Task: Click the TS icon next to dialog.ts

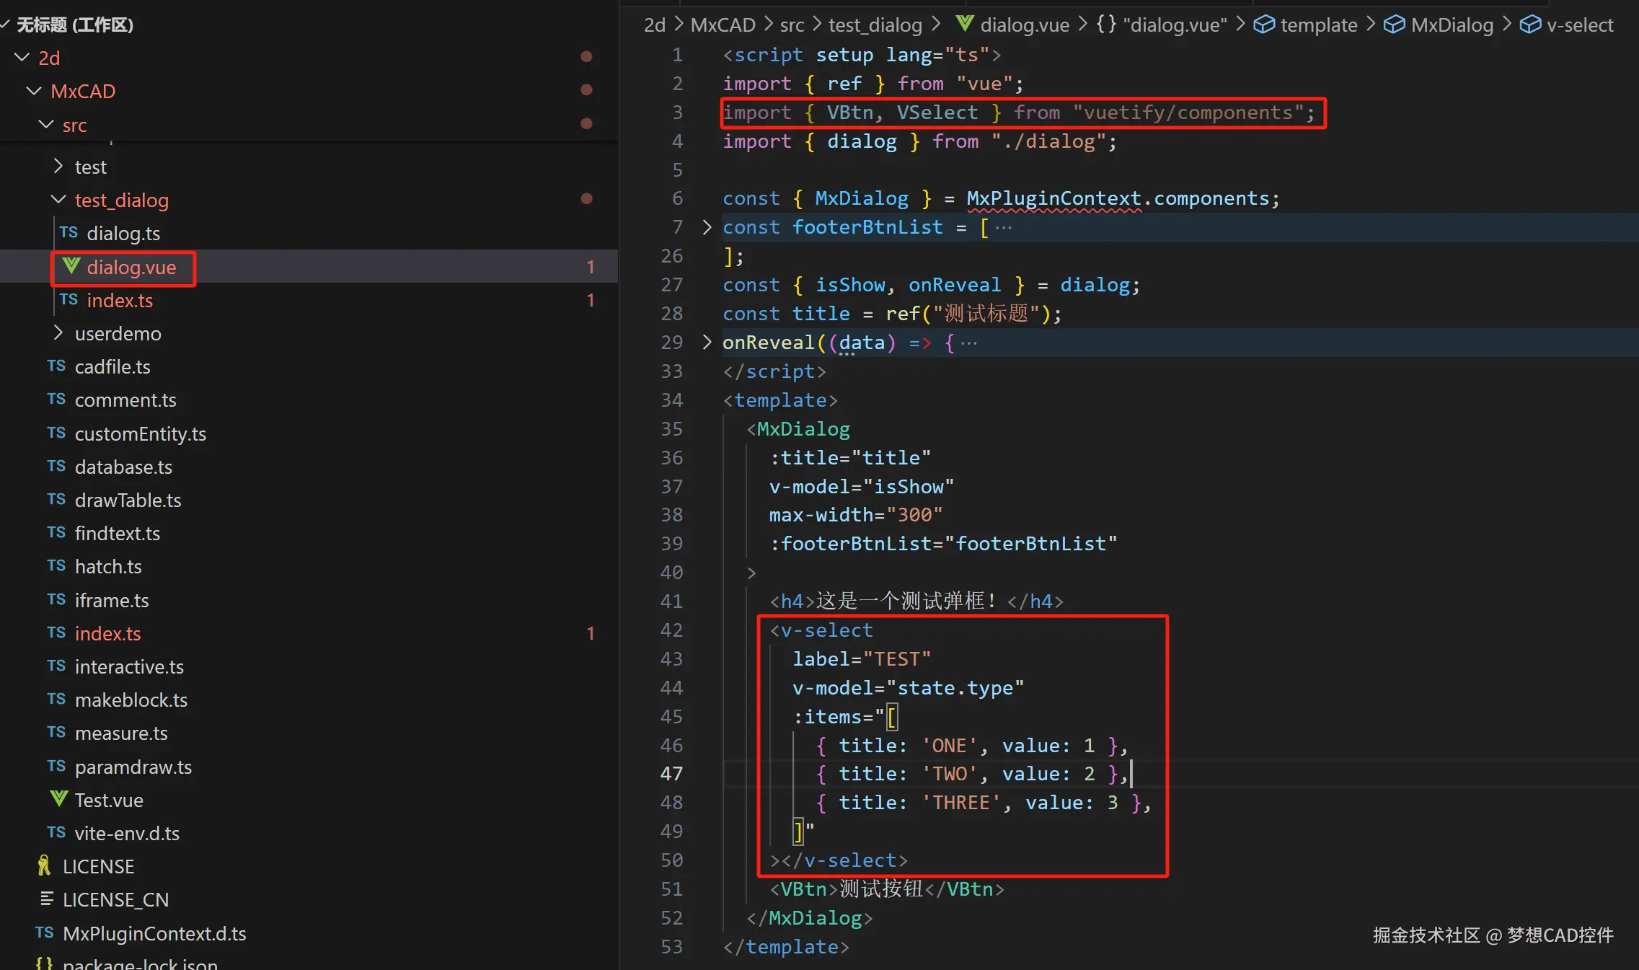Action: [69, 233]
